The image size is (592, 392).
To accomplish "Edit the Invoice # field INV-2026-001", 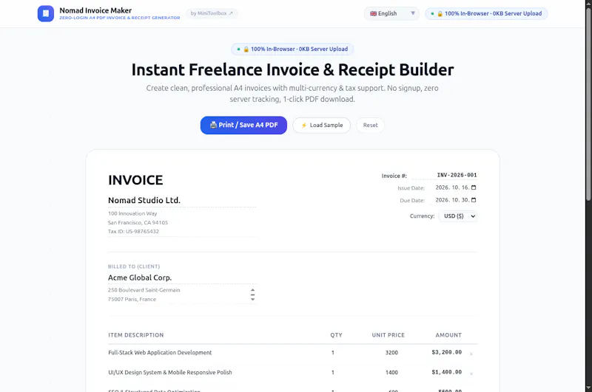I will (x=444, y=175).
